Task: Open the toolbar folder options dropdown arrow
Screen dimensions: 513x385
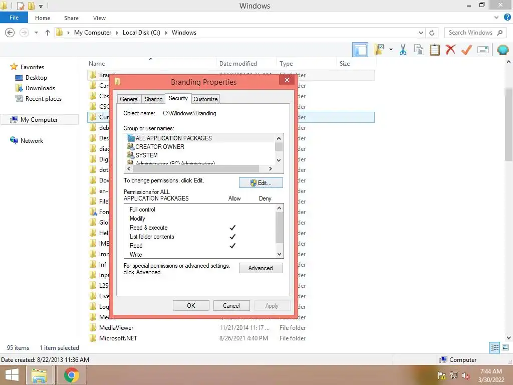Action: pyautogui.click(x=391, y=50)
